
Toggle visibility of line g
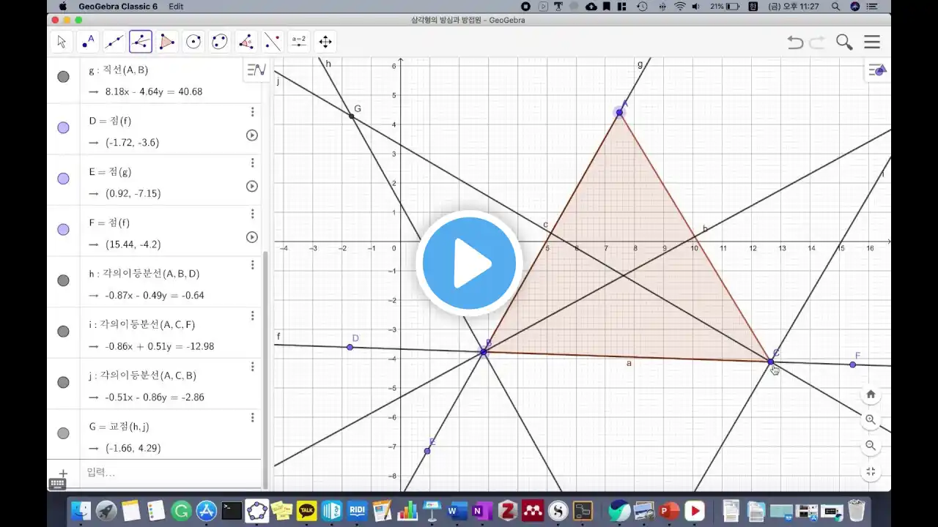63,76
